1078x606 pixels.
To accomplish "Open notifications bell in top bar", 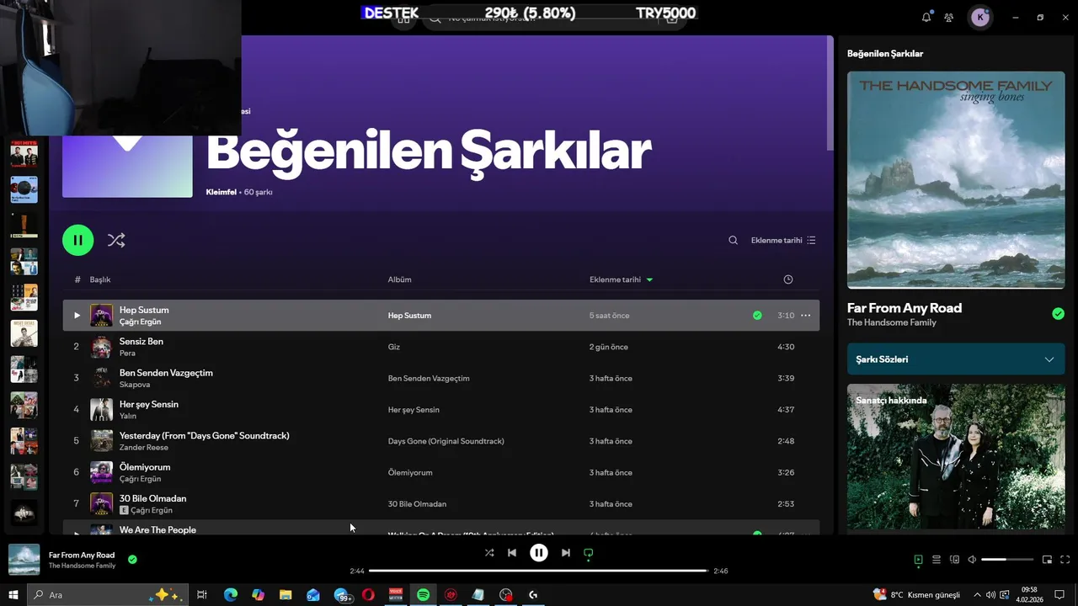I will 926,17.
